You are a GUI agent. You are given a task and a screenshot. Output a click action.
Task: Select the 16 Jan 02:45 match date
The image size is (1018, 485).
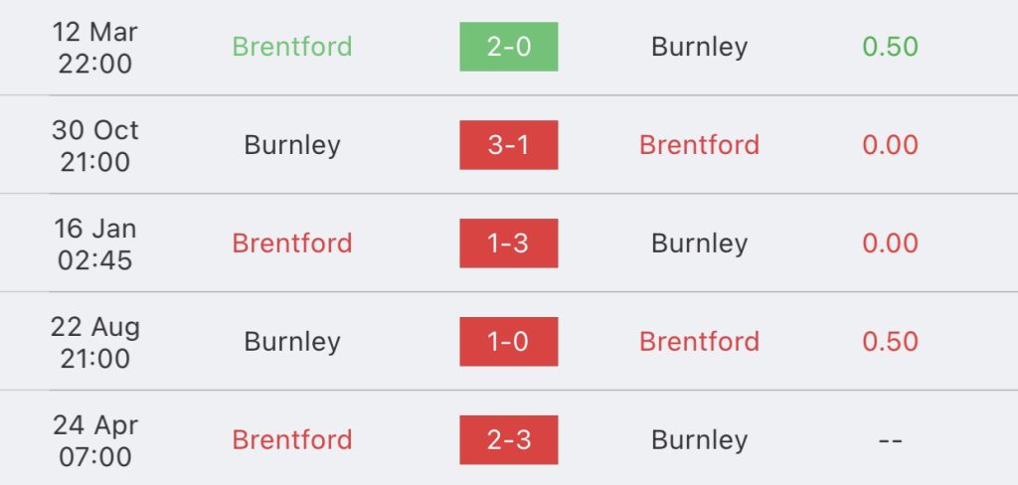pyautogui.click(x=94, y=244)
